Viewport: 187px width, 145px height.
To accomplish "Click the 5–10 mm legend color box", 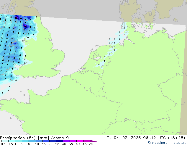I will click(x=32, y=141).
